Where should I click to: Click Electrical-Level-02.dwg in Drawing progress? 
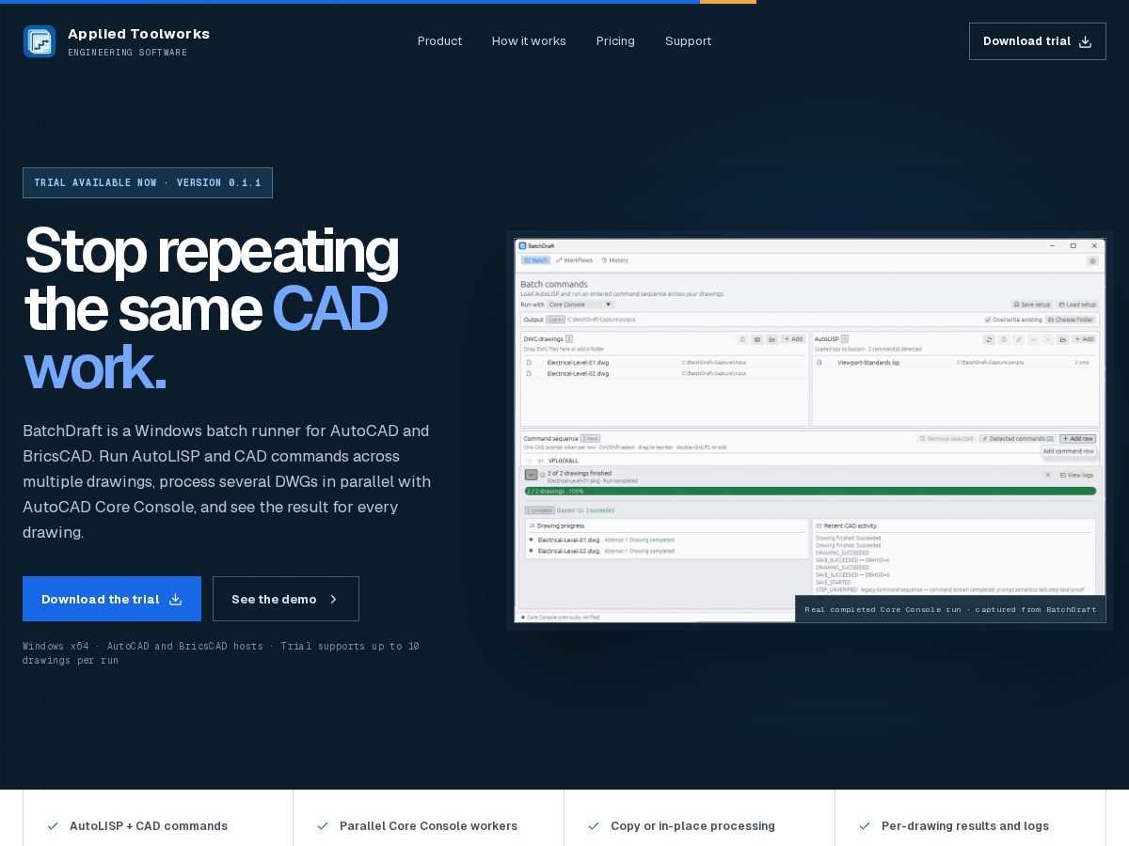tap(568, 551)
